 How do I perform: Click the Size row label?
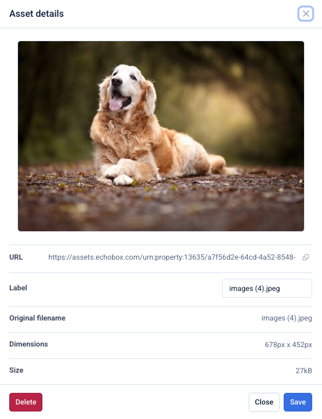16,370
